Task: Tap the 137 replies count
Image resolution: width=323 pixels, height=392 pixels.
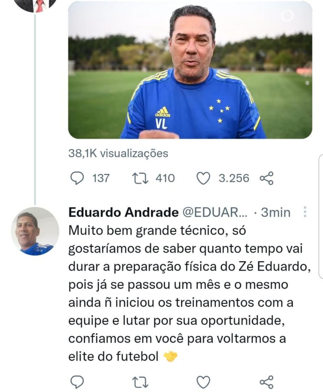Action: [101, 178]
